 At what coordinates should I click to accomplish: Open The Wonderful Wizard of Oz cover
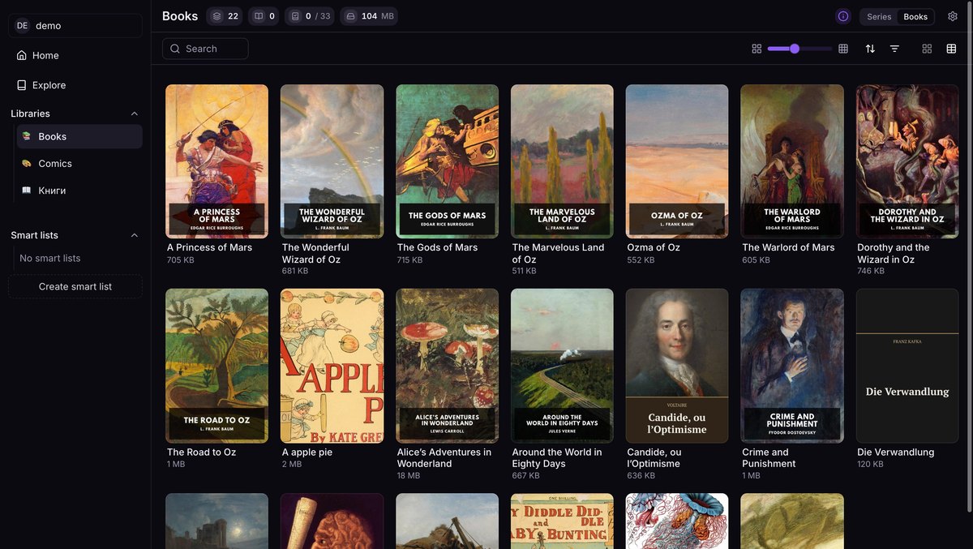coord(332,161)
